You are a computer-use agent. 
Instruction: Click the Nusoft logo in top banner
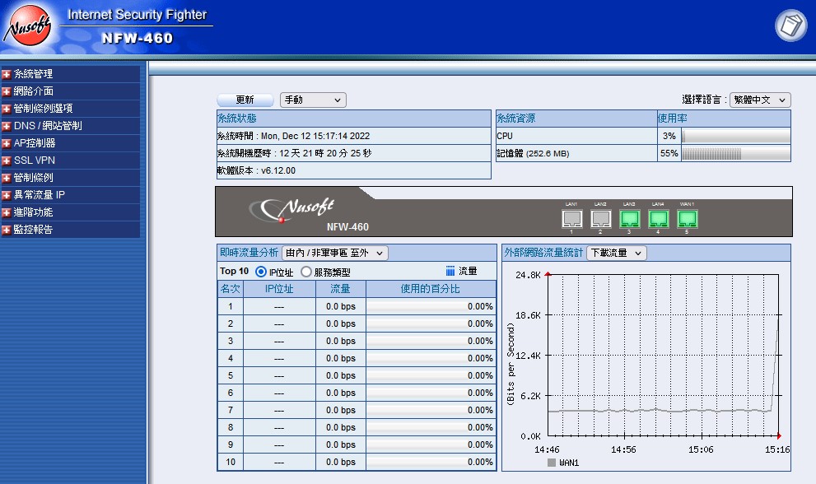click(30, 26)
